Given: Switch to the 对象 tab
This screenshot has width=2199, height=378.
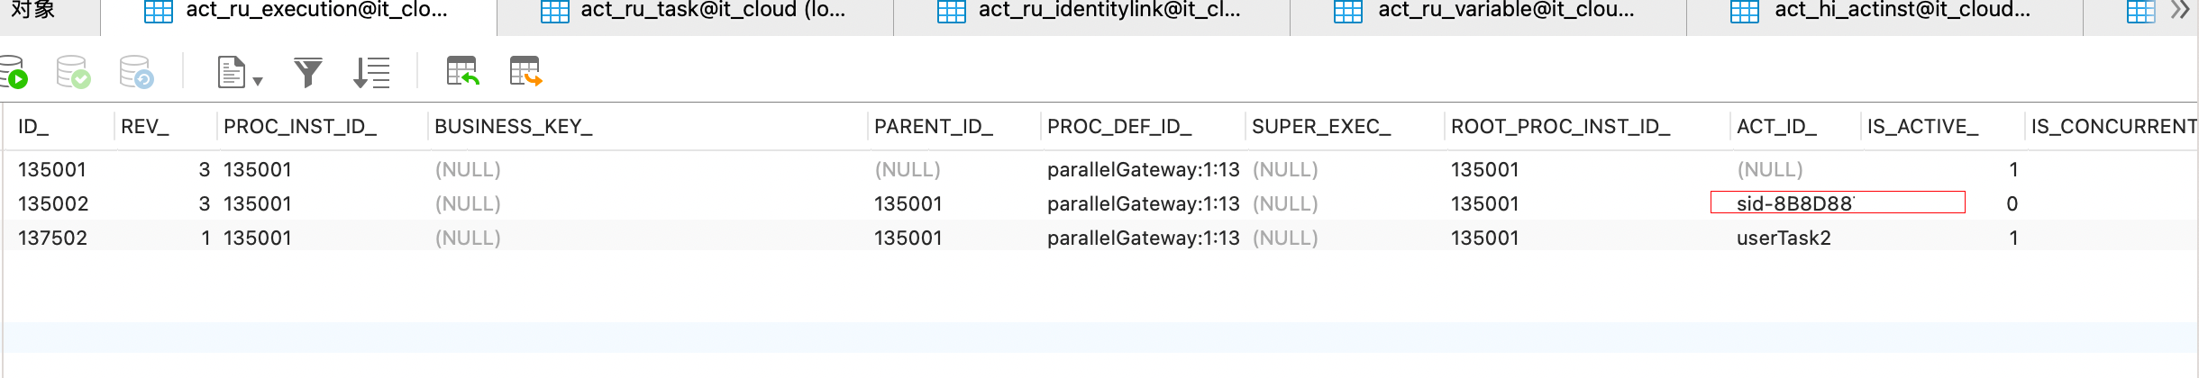Looking at the screenshot, I should (x=33, y=11).
